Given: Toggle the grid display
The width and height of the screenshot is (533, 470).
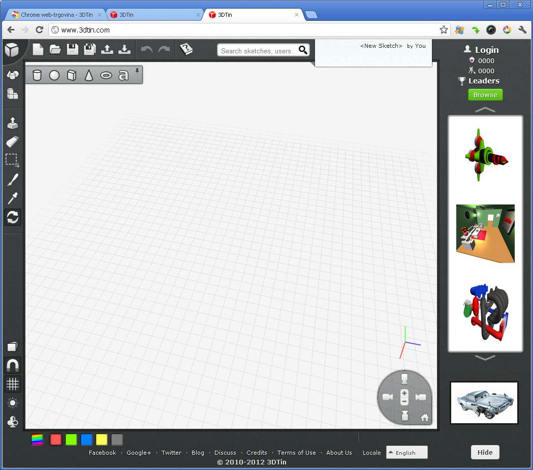Looking at the screenshot, I should [x=13, y=384].
